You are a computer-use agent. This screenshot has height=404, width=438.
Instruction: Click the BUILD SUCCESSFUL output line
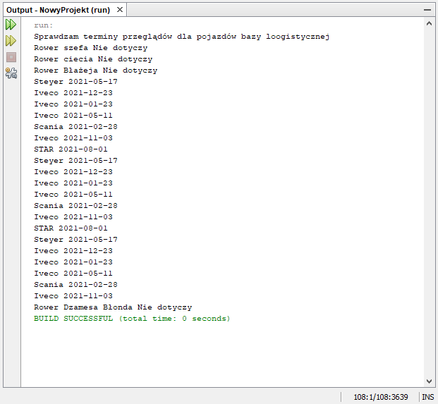pos(132,319)
